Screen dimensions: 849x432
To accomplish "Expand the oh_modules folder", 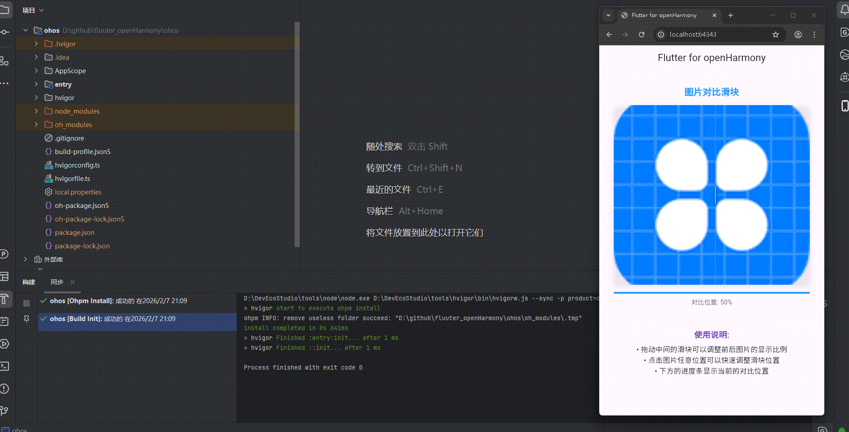I will tap(36, 125).
